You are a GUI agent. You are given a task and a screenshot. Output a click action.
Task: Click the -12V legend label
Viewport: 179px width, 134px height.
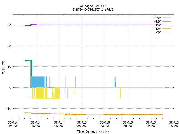(157, 29)
